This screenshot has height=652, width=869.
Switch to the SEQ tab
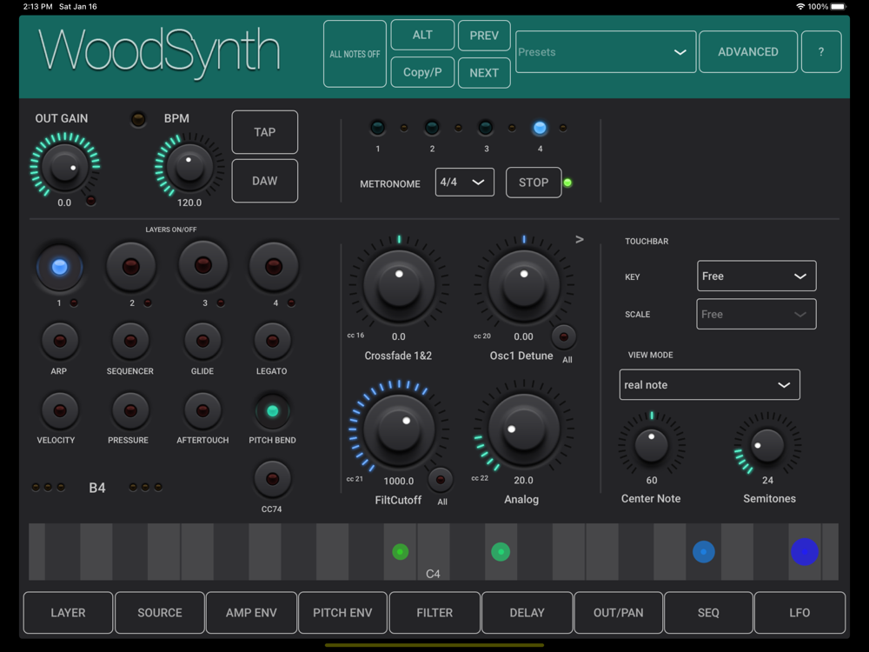point(708,613)
